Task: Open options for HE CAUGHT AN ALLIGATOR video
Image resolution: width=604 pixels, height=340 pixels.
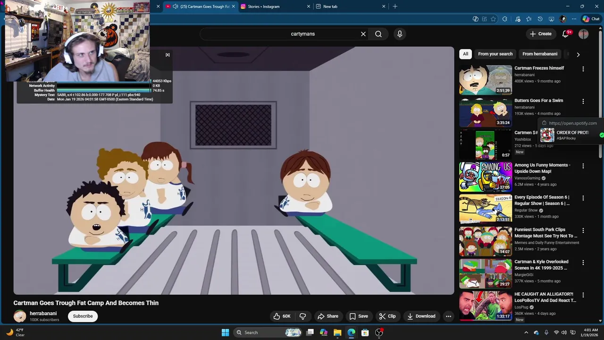Action: 583,295
